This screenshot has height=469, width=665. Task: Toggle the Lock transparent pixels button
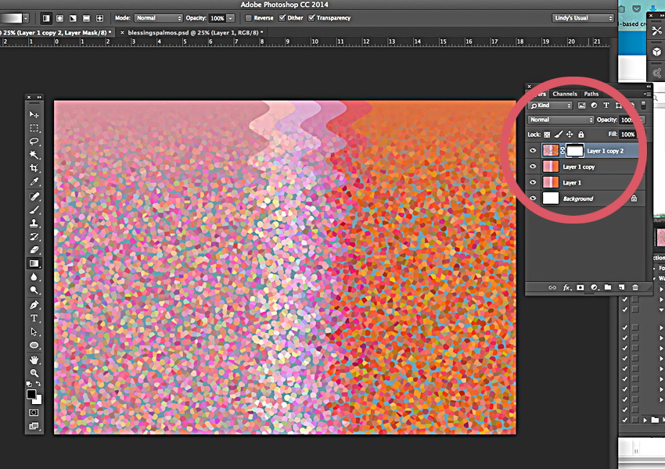(x=546, y=134)
